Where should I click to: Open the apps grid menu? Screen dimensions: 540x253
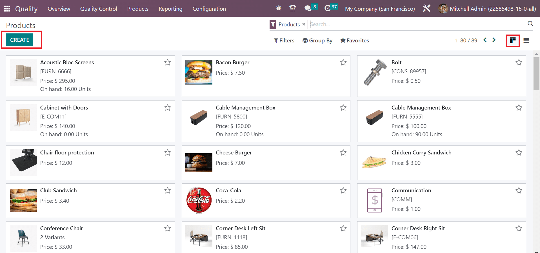click(7, 9)
